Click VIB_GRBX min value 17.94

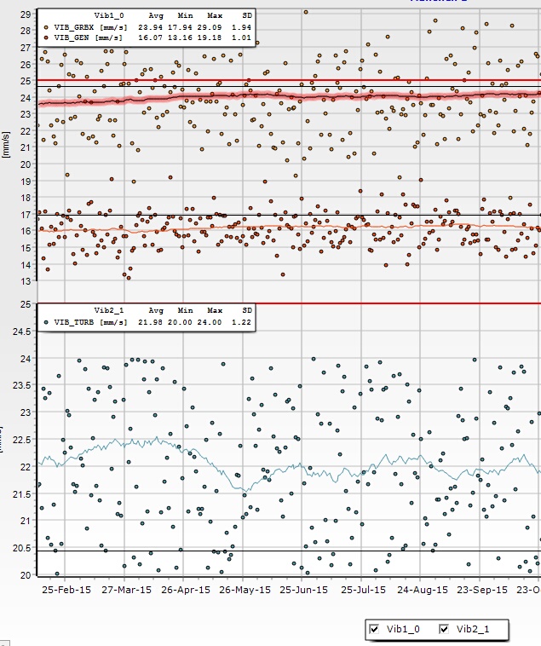(180, 27)
